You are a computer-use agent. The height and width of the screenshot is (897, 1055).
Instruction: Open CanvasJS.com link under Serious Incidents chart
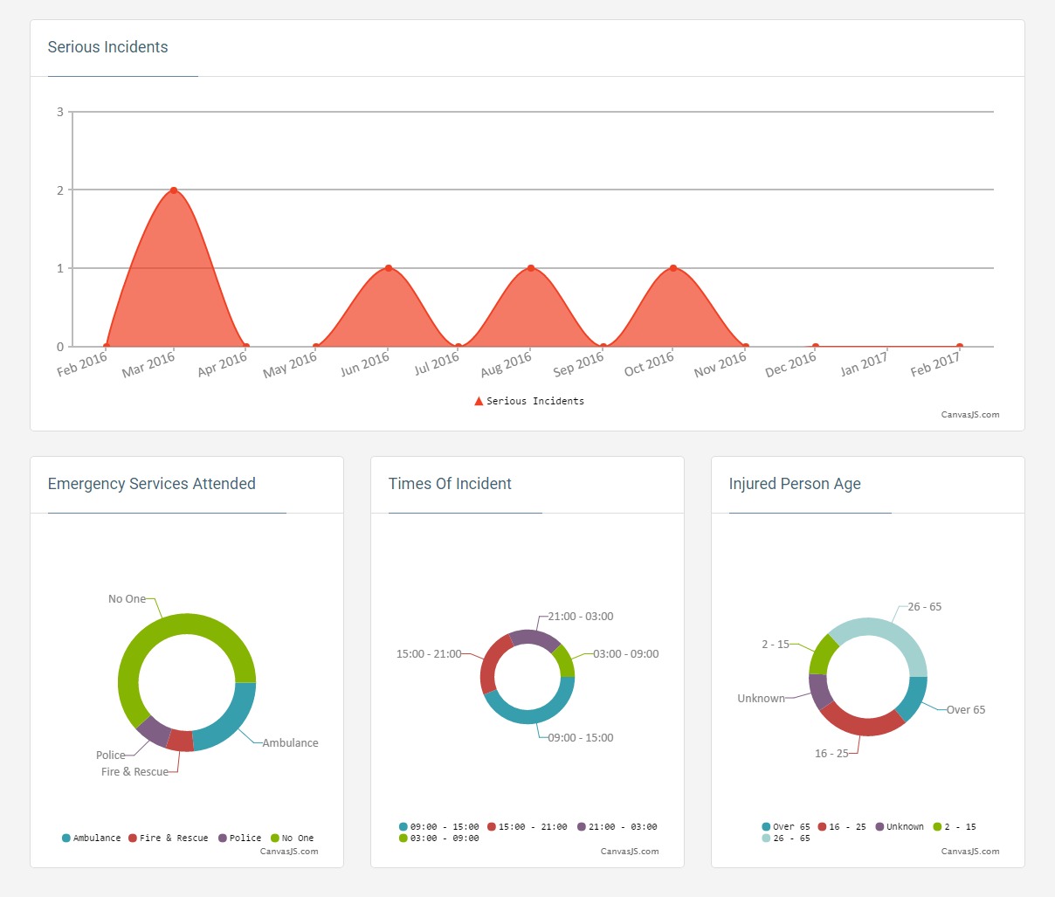(x=969, y=415)
